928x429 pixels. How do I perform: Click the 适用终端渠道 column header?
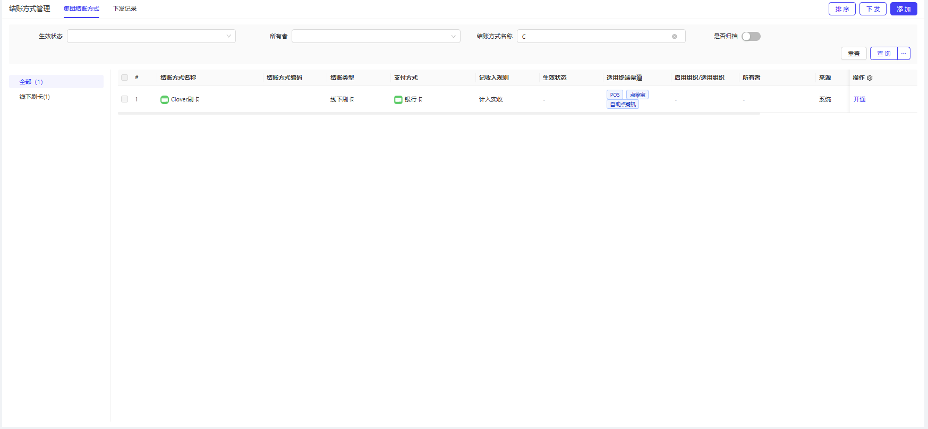(x=624, y=78)
